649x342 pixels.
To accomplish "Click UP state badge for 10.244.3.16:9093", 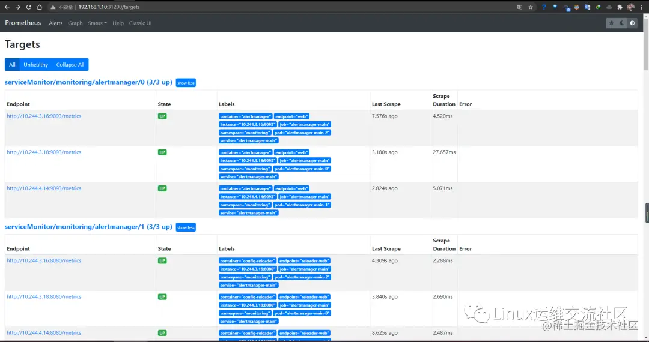I will 162,116.
